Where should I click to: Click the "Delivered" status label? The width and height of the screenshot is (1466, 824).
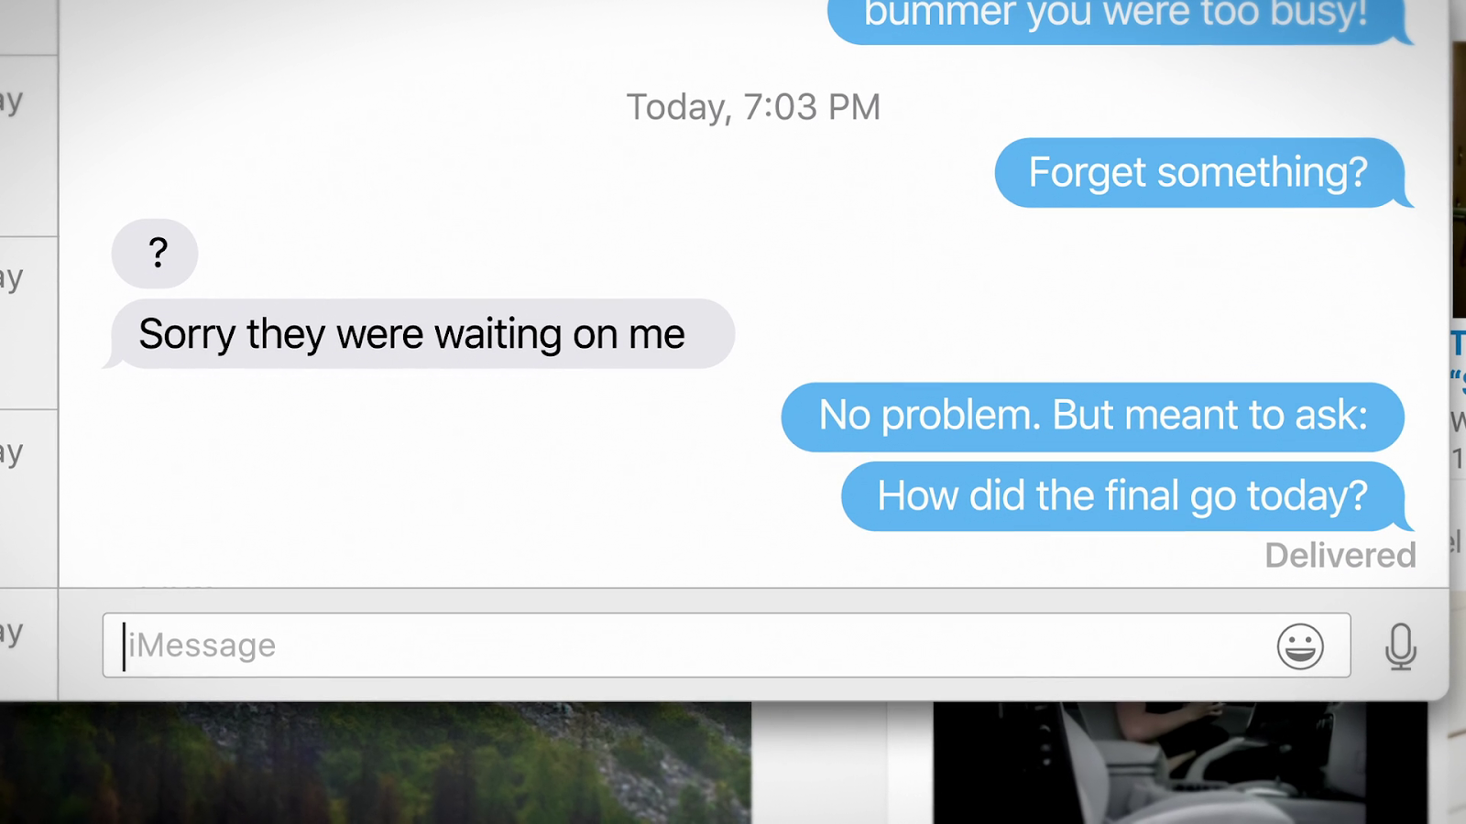[1340, 555]
